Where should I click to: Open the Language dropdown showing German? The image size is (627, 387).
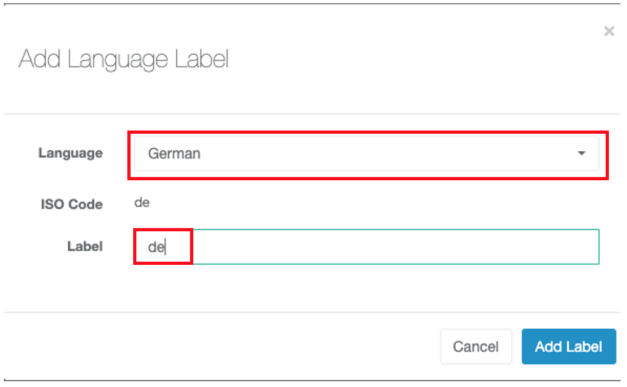pyautogui.click(x=367, y=154)
